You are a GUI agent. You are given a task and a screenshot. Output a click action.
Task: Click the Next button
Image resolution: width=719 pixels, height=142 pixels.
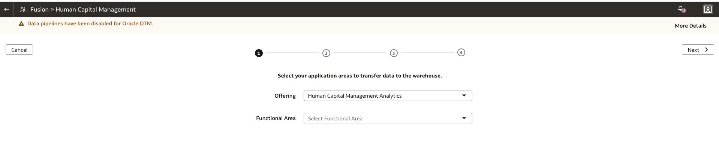[698, 50]
